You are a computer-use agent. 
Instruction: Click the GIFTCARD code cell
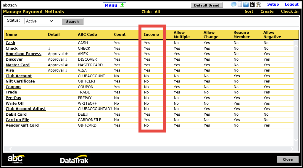tap(87, 125)
